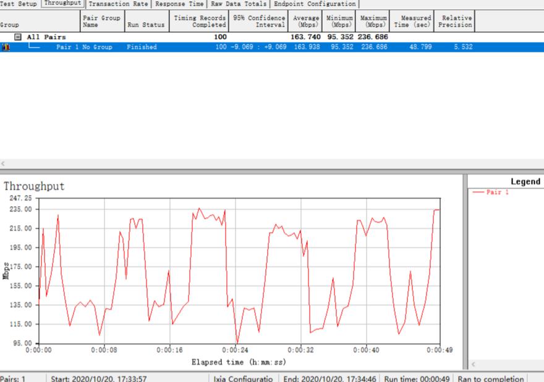Click Measured Time (sec) column header
544x382 pixels.
(x=412, y=21)
